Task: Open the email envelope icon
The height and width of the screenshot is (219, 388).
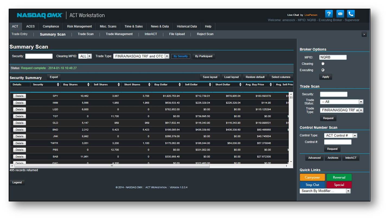Action: pos(340,14)
